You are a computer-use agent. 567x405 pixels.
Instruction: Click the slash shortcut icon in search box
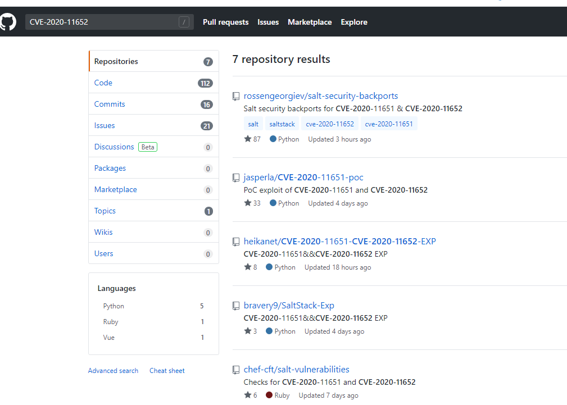[x=184, y=22]
